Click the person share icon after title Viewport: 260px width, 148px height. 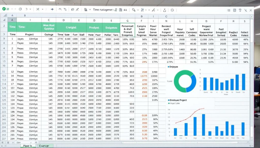pyautogui.click(x=116, y=10)
